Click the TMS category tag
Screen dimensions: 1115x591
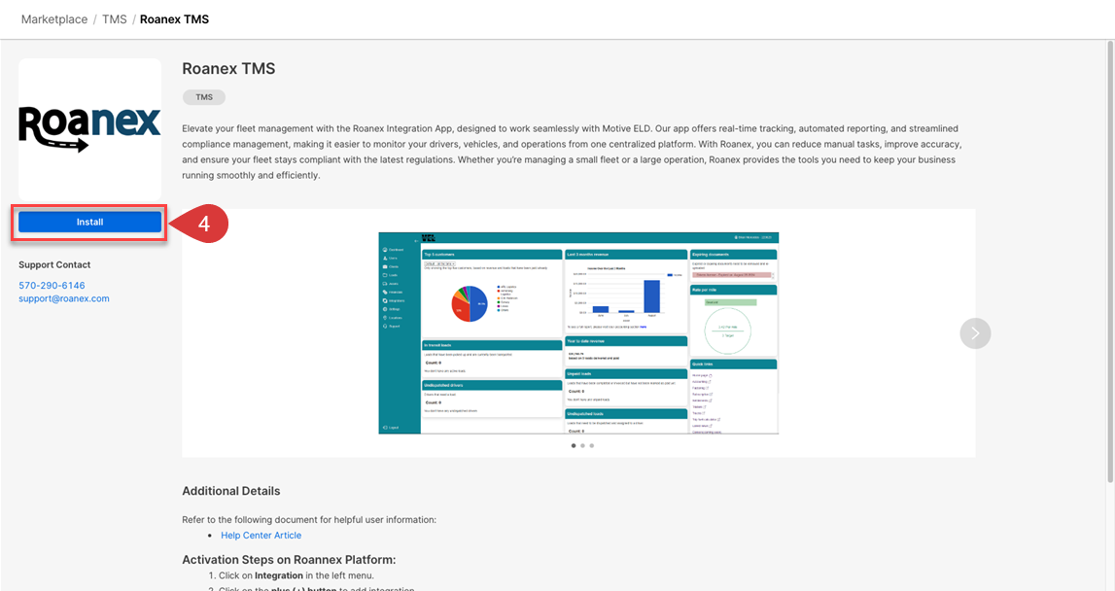(204, 97)
